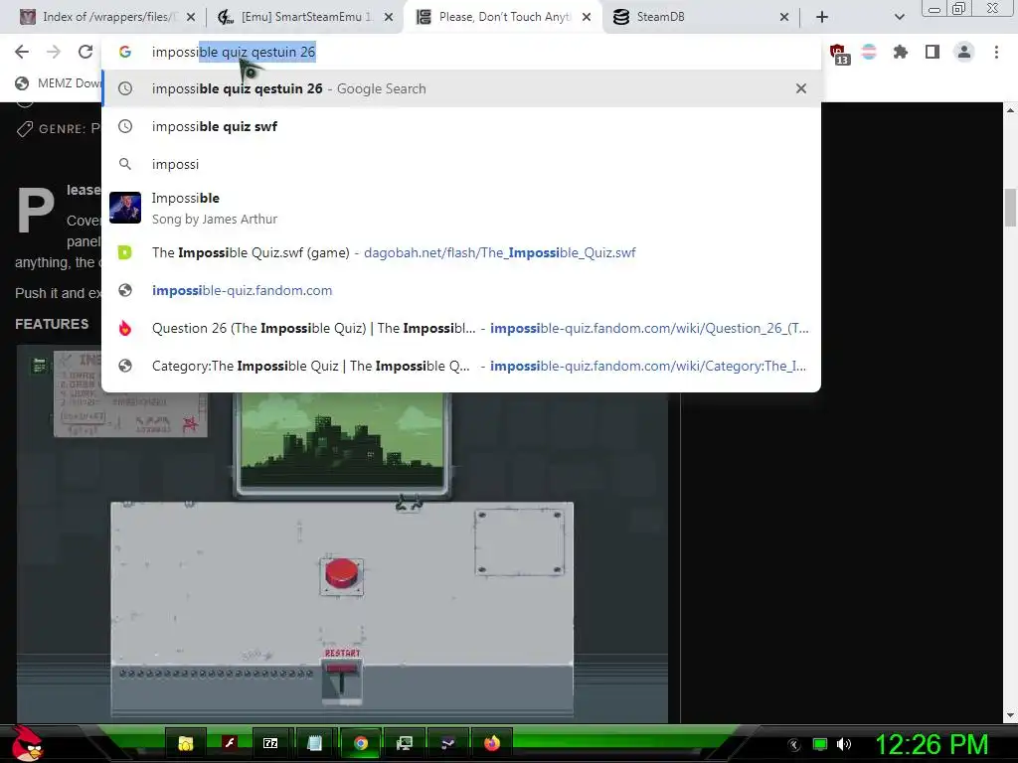
Task: Select the impossible quiz swf suggestion
Action: 461,126
